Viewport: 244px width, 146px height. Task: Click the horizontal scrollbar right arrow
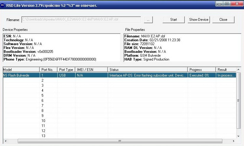pyautogui.click(x=233, y=141)
